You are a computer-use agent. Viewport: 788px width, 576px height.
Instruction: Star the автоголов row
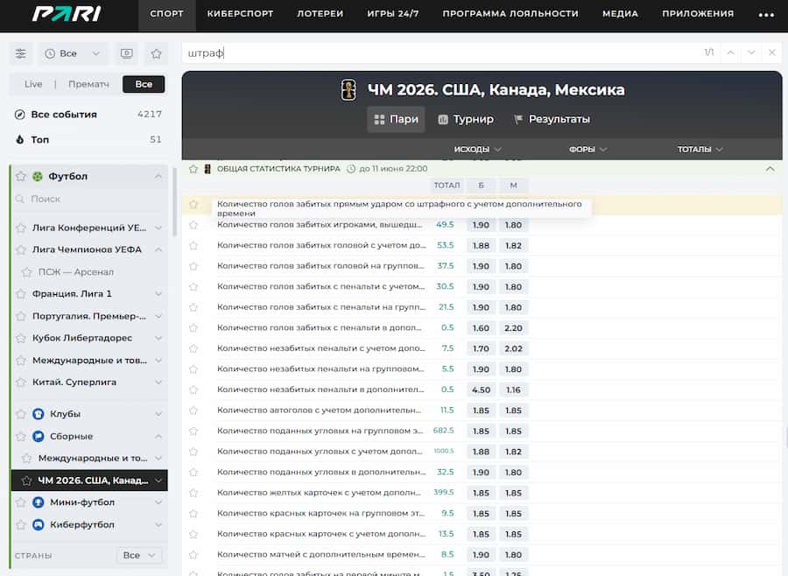(193, 411)
